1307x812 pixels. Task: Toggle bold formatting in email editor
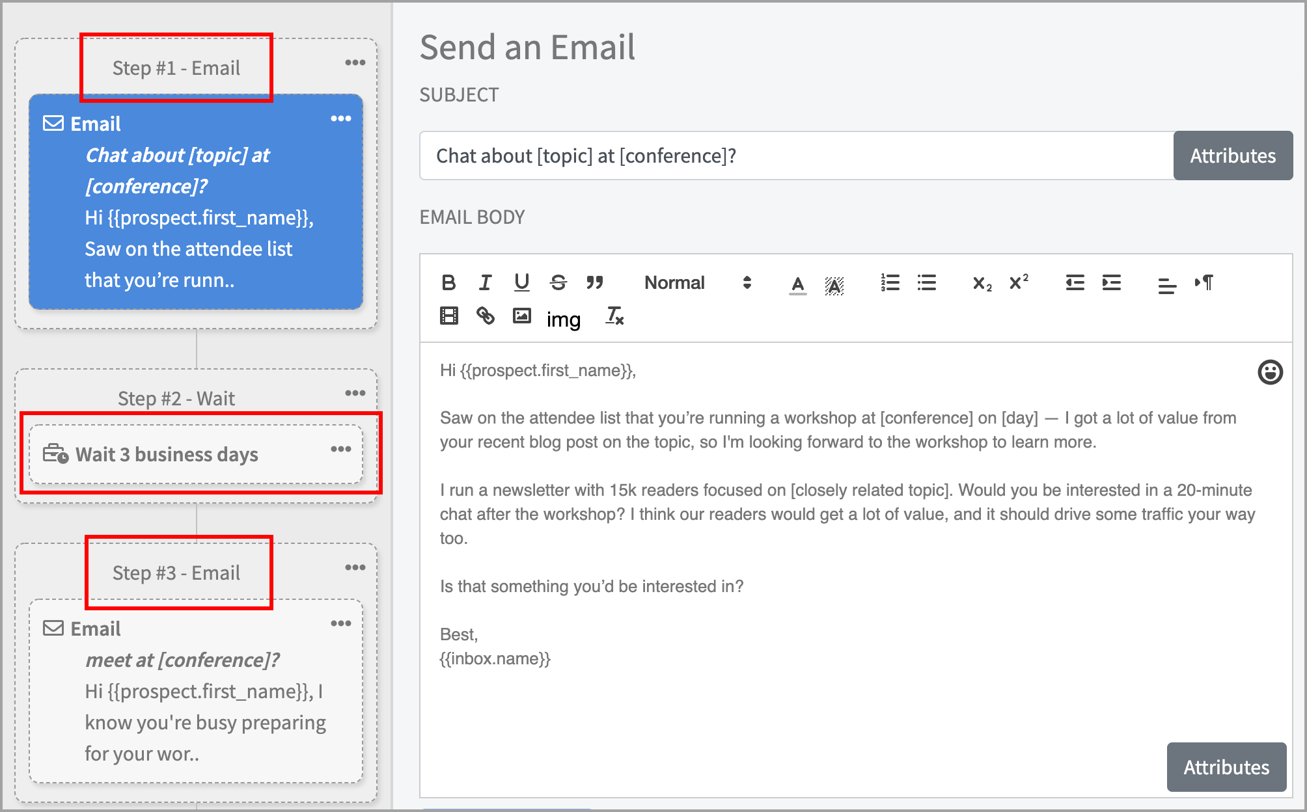(x=448, y=282)
